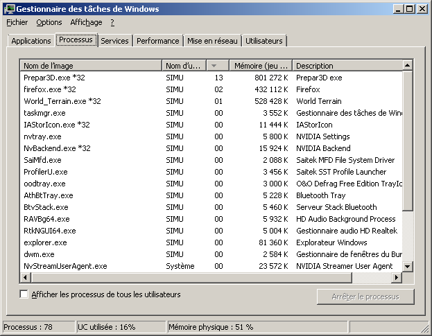Click UC utilisée : 16% status entry
432x336 pixels.
(x=121, y=327)
